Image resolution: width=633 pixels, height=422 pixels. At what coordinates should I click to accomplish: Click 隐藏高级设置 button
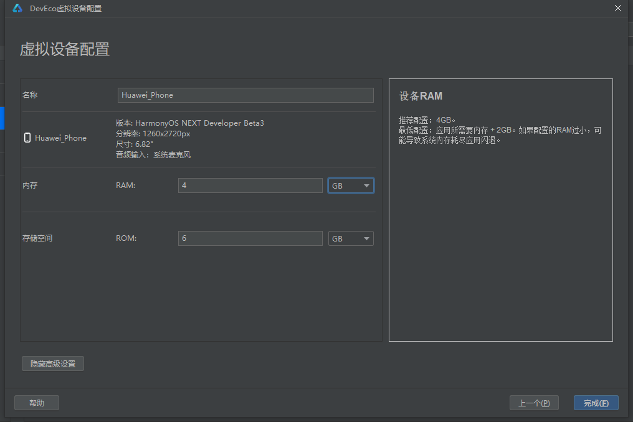[53, 363]
